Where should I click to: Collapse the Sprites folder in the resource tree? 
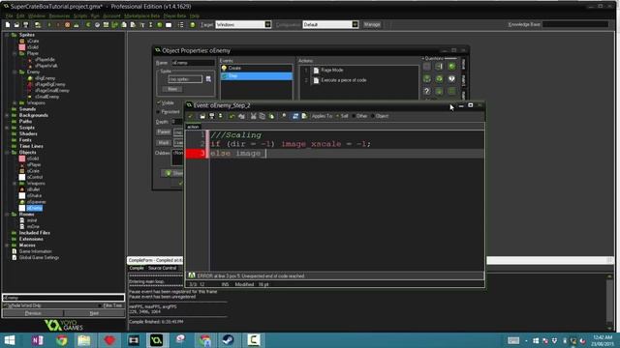7,35
